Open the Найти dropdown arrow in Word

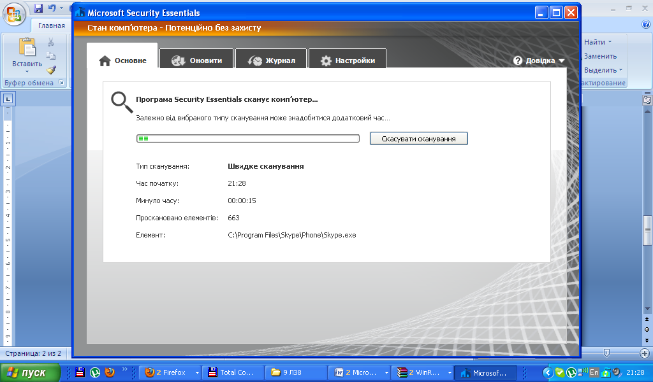(x=610, y=42)
